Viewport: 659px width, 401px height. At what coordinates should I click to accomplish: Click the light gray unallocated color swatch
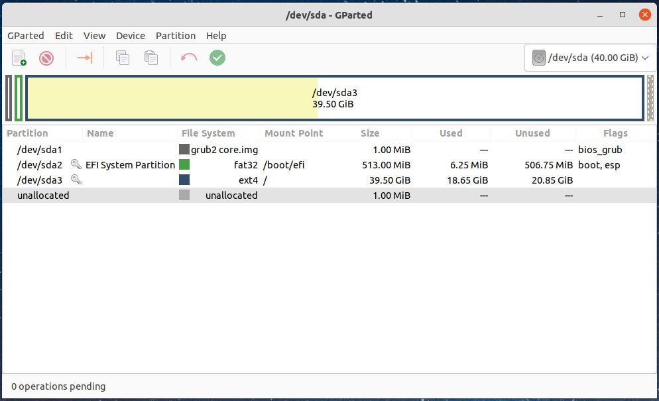coord(184,195)
